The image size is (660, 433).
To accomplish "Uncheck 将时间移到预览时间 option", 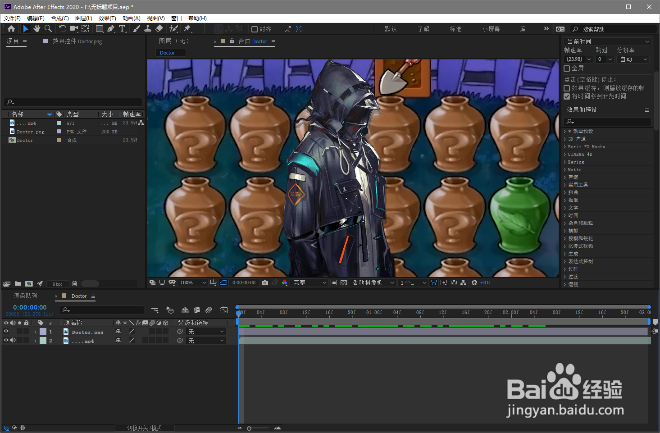I will pyautogui.click(x=567, y=96).
